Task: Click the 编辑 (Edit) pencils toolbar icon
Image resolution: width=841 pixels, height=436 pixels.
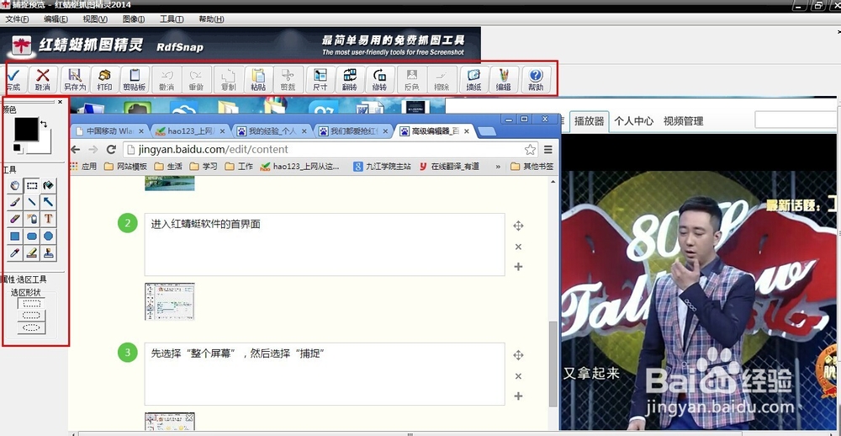Action: click(x=503, y=79)
